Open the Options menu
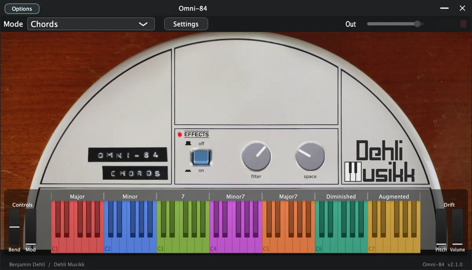The width and height of the screenshot is (472, 270). [22, 9]
